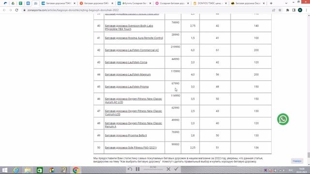Open Oxygen Fitness New Classic Cuprum LCD link
This screenshot has width=310, height=174.
(x=134, y=113)
